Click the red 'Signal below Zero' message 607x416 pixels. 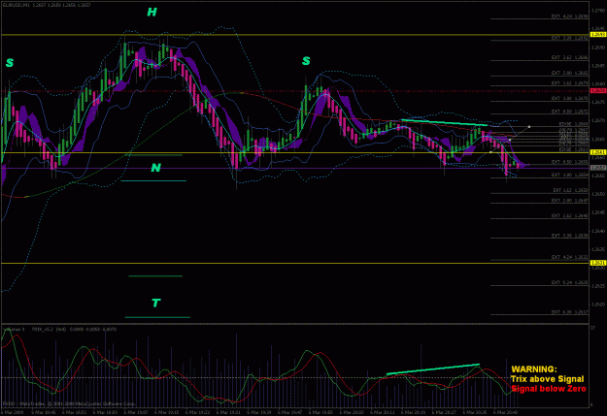point(549,389)
